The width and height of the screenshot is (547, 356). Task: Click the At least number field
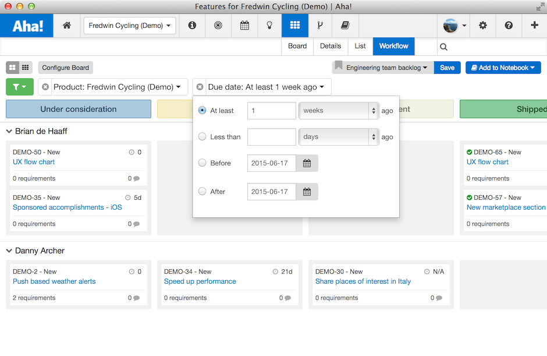272,110
